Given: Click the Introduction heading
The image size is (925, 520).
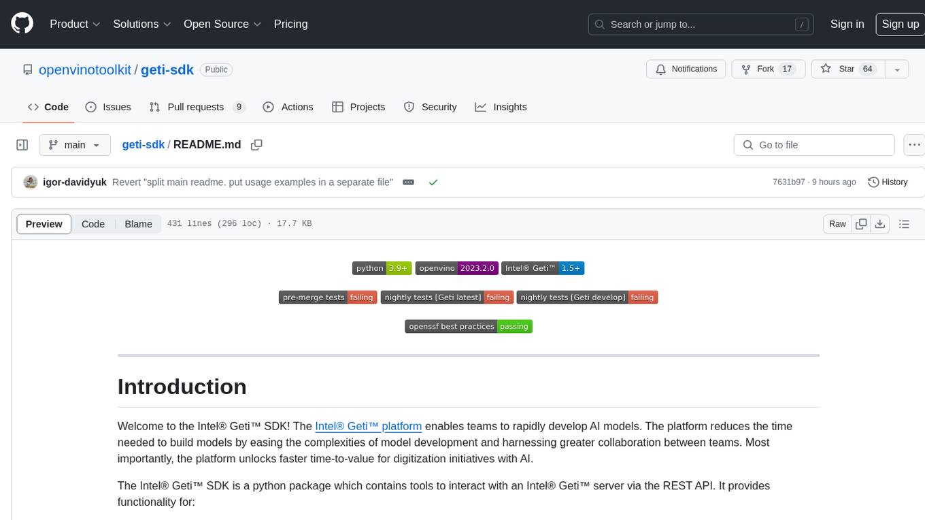Looking at the screenshot, I should point(182,387).
